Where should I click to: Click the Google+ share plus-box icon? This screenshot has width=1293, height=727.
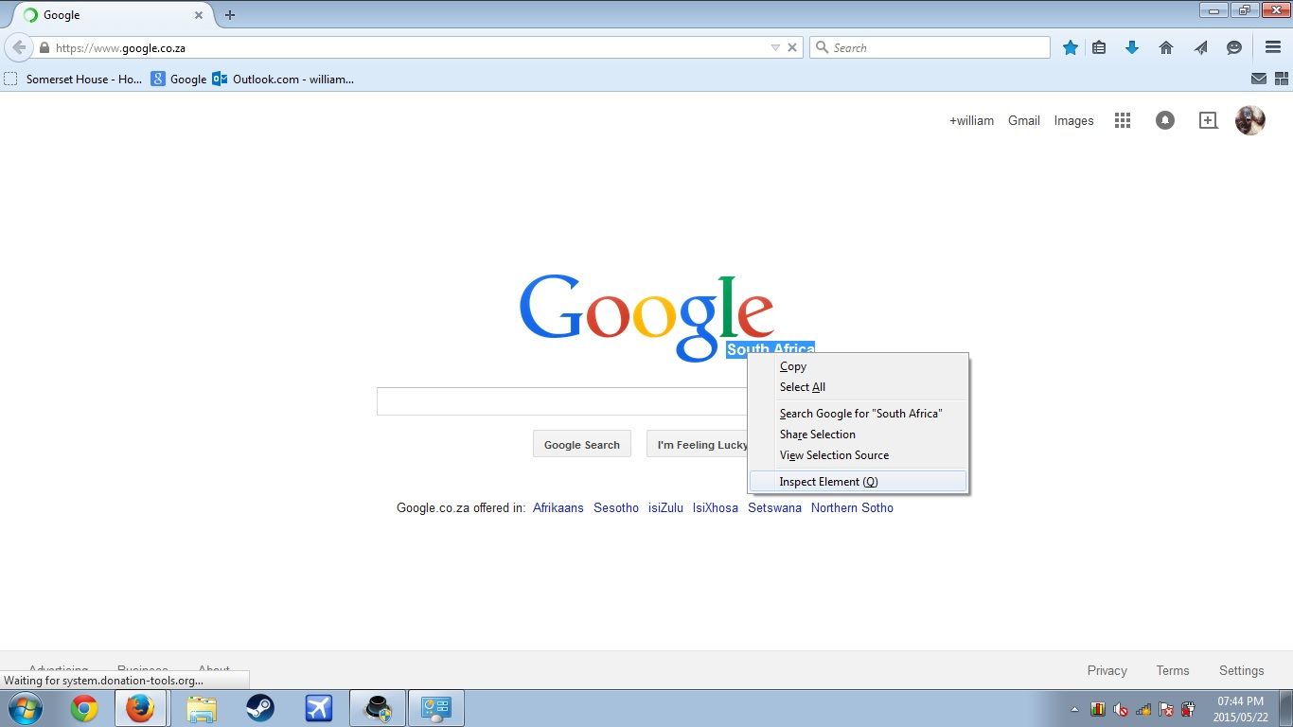pyautogui.click(x=1208, y=120)
